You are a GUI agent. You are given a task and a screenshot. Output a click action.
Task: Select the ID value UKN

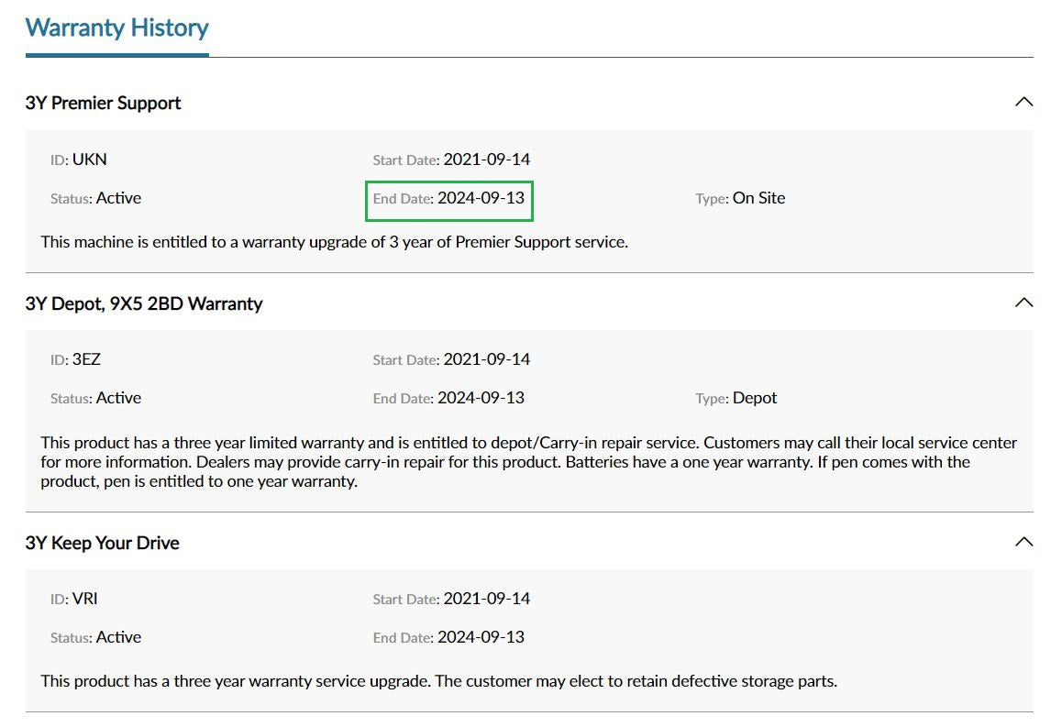(89, 160)
